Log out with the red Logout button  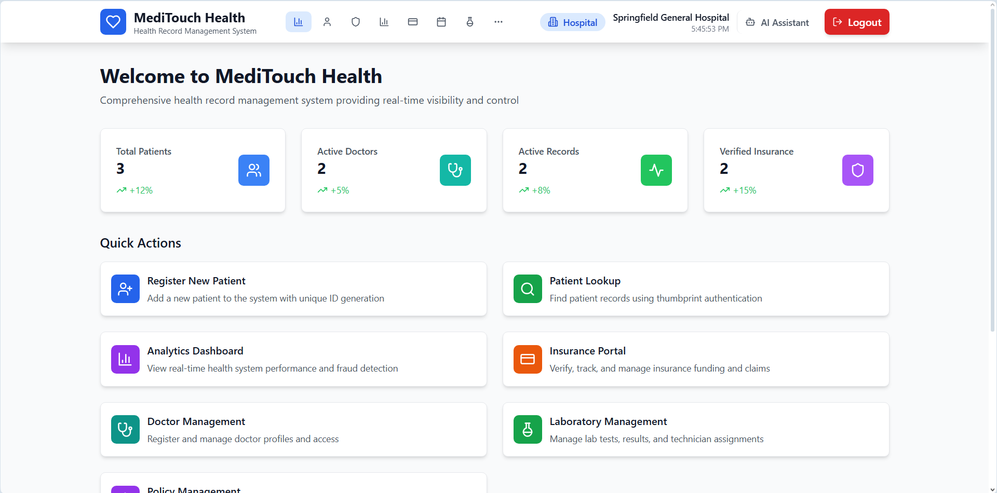click(857, 22)
